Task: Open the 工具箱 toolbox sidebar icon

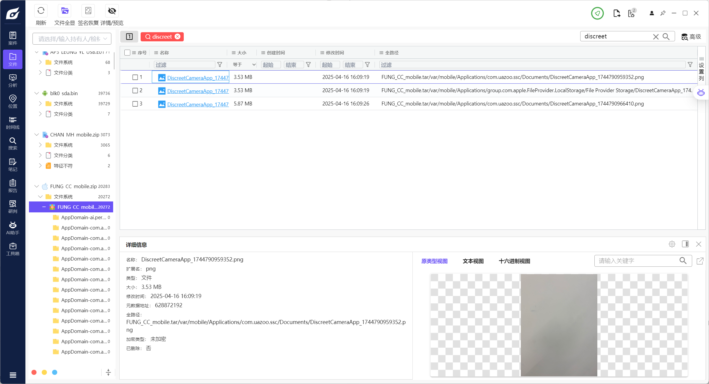Action: click(13, 249)
